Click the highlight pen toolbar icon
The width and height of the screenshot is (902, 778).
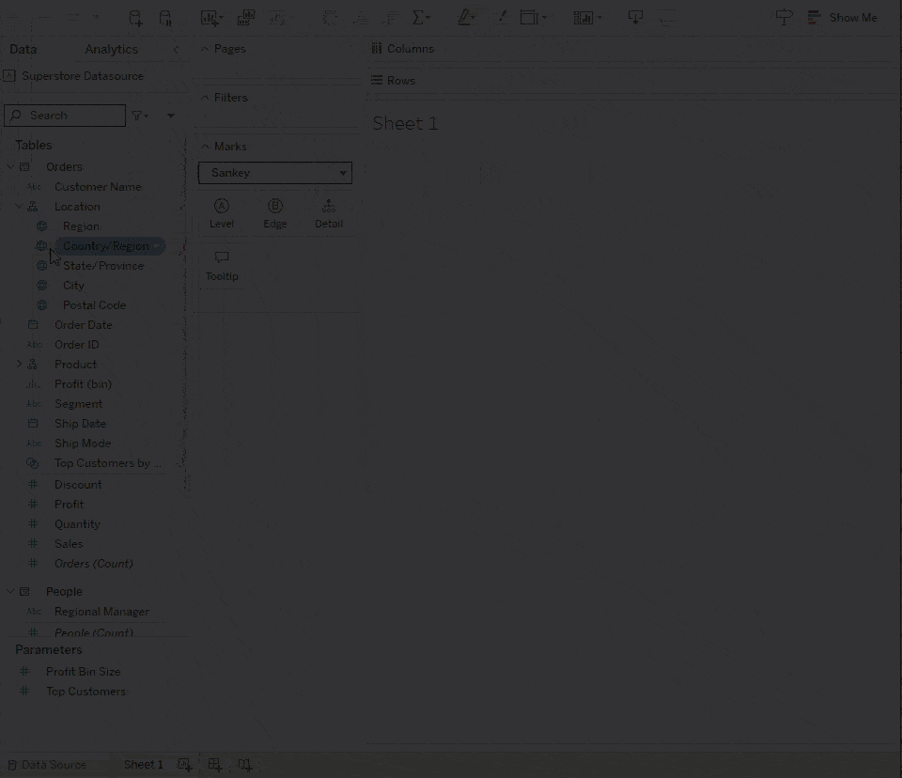click(x=464, y=17)
